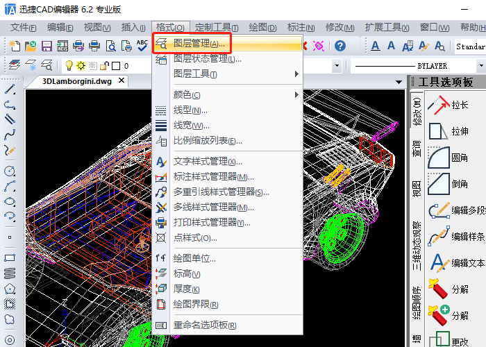
Task: Open 标注样式管理器(M)... entry
Action: point(228,176)
